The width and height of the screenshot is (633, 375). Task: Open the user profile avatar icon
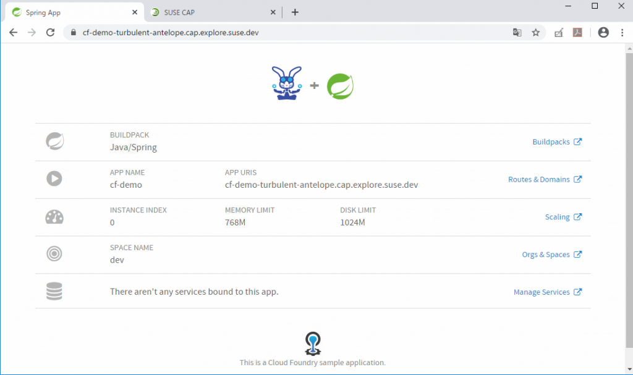603,33
